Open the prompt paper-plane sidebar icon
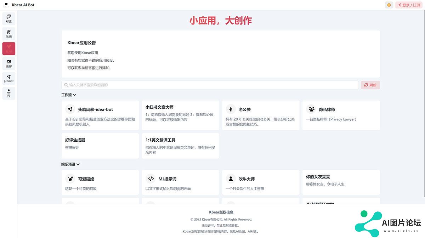 point(9,79)
